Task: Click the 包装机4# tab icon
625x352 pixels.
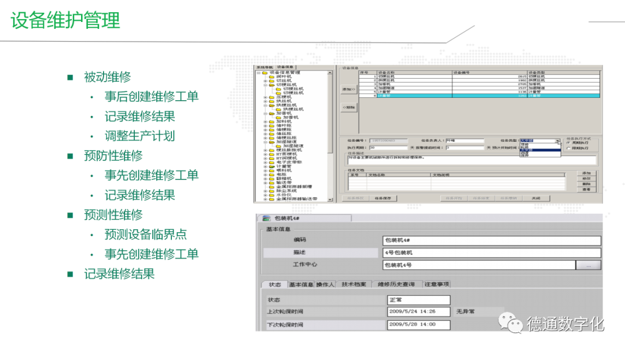Action: (267, 218)
